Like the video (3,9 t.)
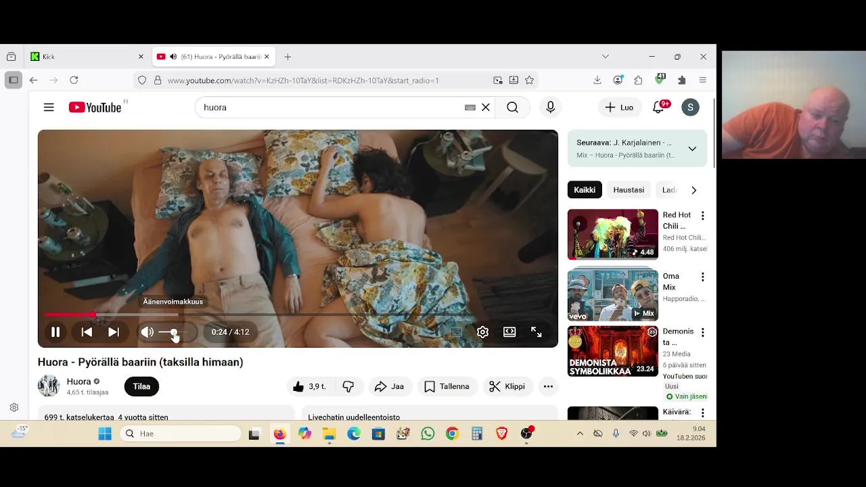Viewport: 866px width, 487px height. (310, 386)
